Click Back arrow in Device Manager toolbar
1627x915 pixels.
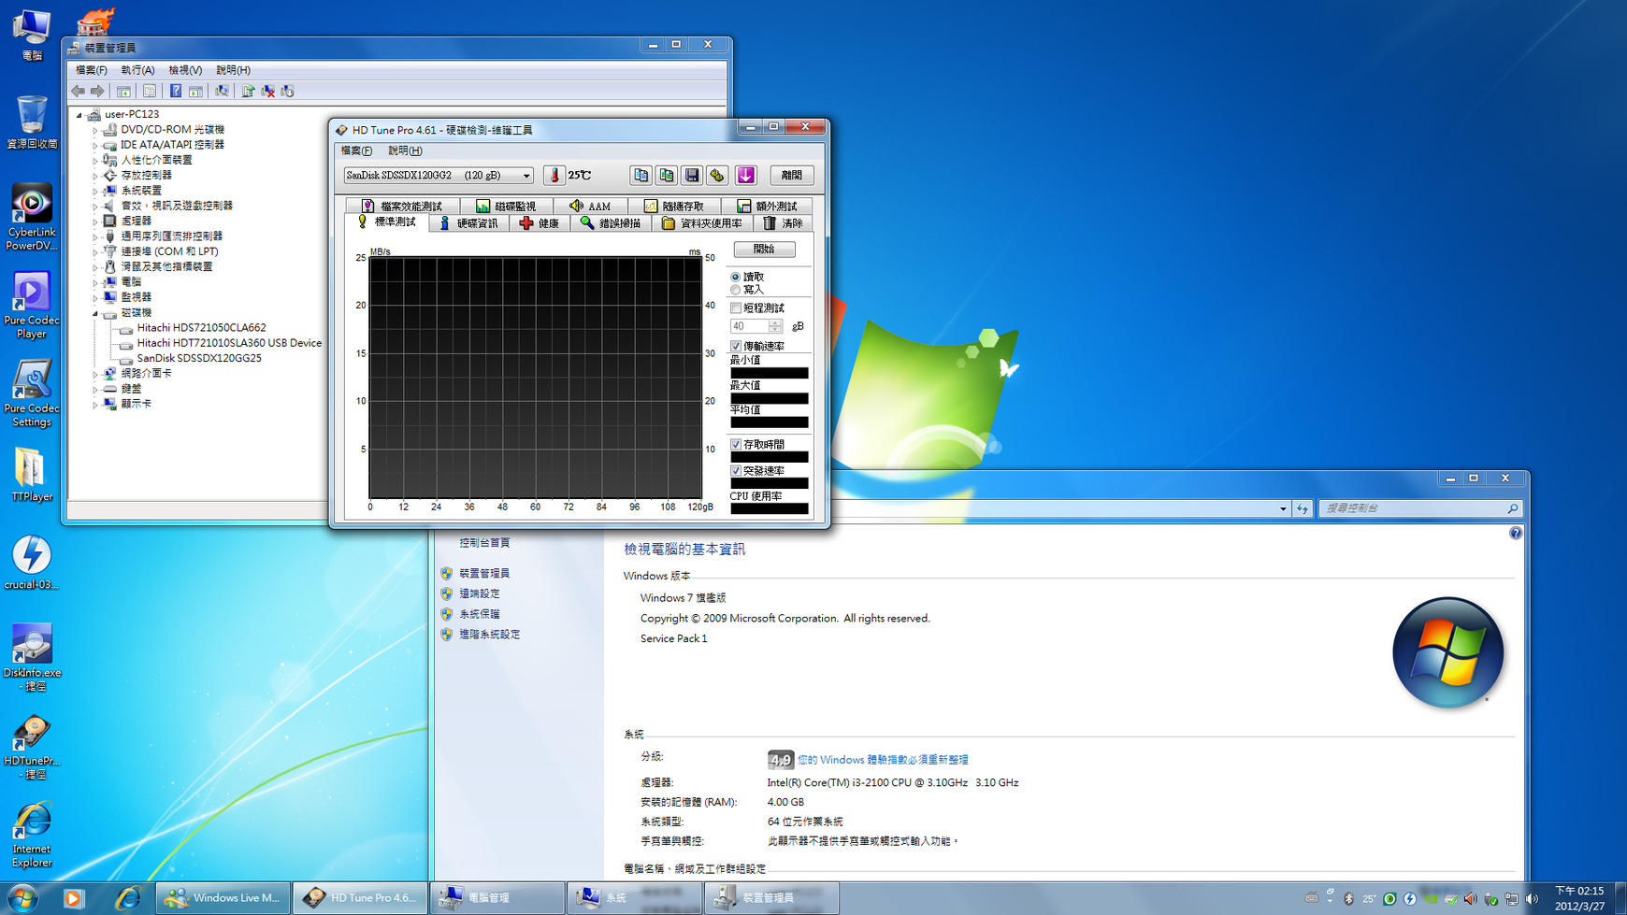pyautogui.click(x=79, y=91)
